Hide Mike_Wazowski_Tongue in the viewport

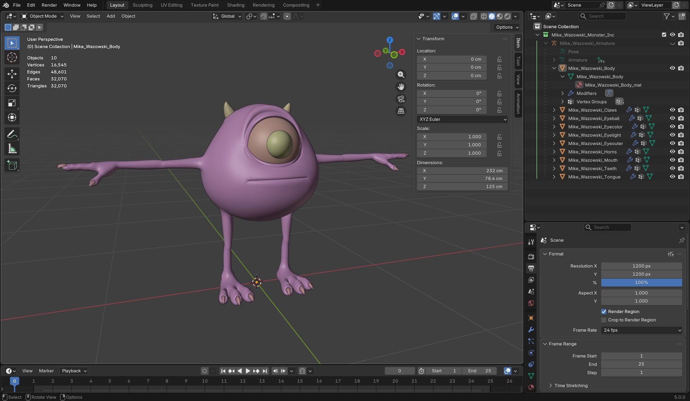673,177
